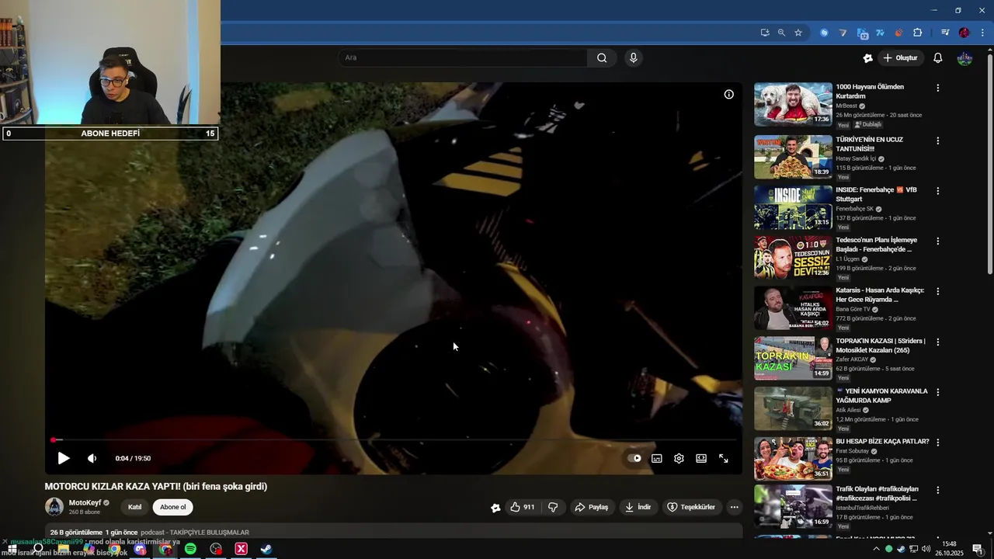This screenshot has width=994, height=559.
Task: Show hidden system tray icons
Action: (x=876, y=549)
